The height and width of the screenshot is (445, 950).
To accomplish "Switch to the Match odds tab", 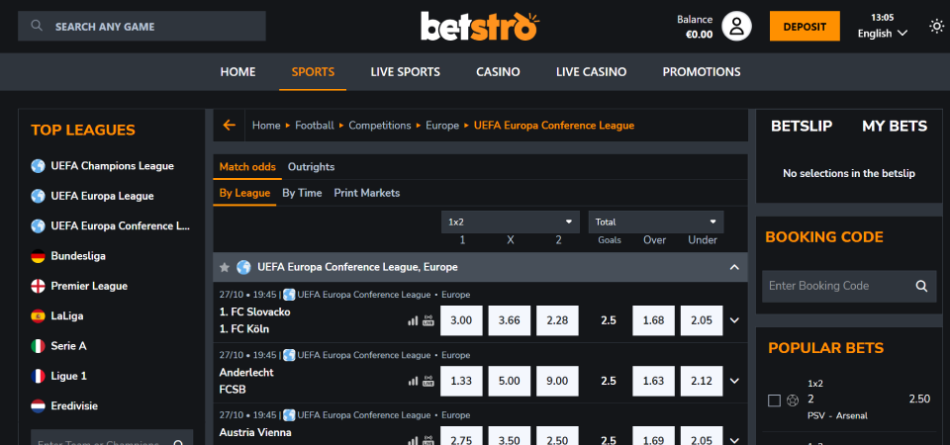I will 247,167.
